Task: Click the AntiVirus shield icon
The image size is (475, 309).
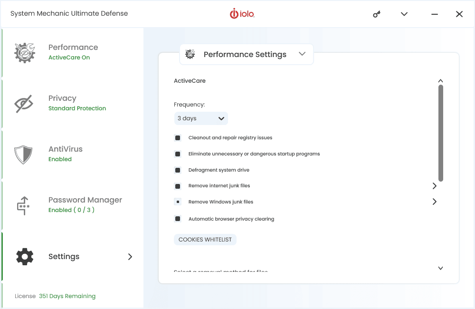Action: (23, 154)
